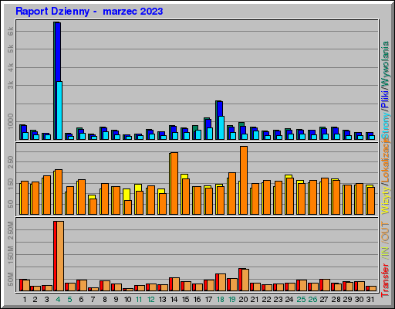The height and width of the screenshot is (309, 395).
Task: Click the cyan pages bar for day 4
Action: (59, 110)
